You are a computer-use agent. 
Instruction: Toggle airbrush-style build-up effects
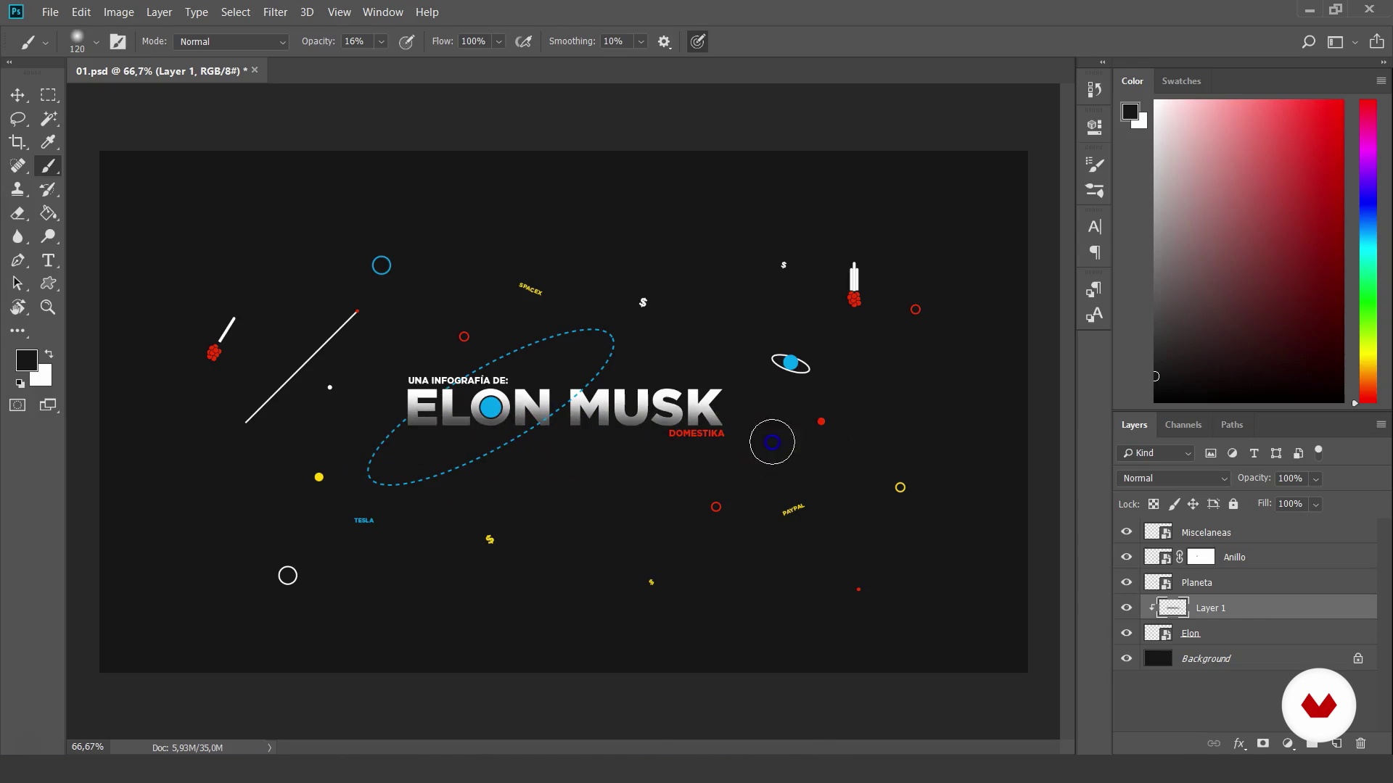(x=523, y=42)
